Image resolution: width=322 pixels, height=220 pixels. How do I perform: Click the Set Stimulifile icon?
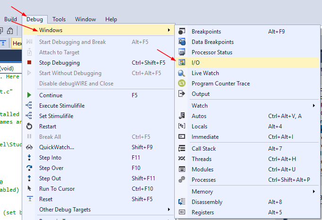coord(29,116)
